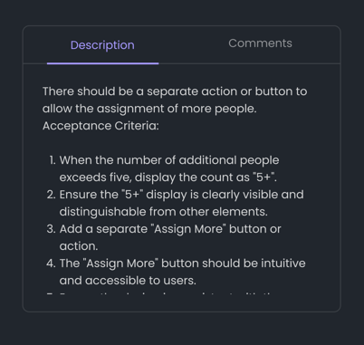Click the "Acceptance Criteria:" heading text
The image size is (364, 345).
click(x=101, y=126)
